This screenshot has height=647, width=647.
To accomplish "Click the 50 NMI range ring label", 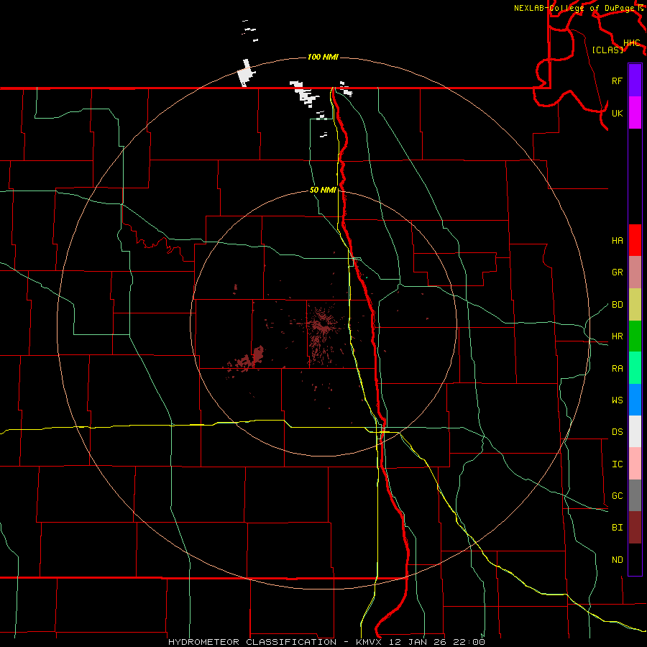I will [x=323, y=190].
